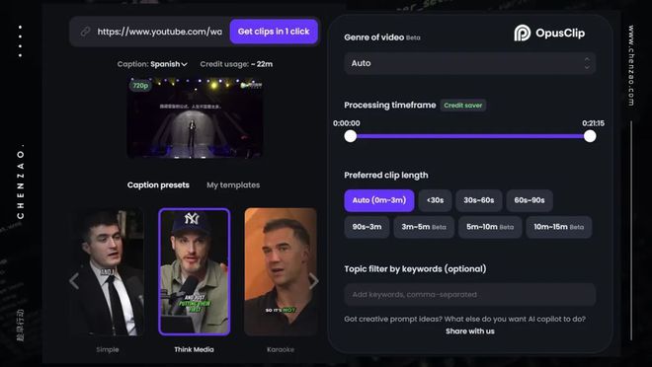Screen dimensions: 652x367
Task: Click the 720p quality badge on video preview
Action: point(140,86)
